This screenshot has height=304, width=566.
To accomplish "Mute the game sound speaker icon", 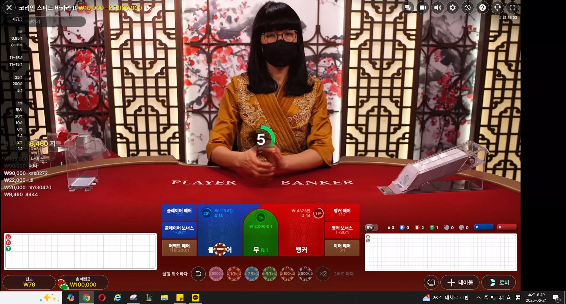I will pyautogui.click(x=438, y=8).
